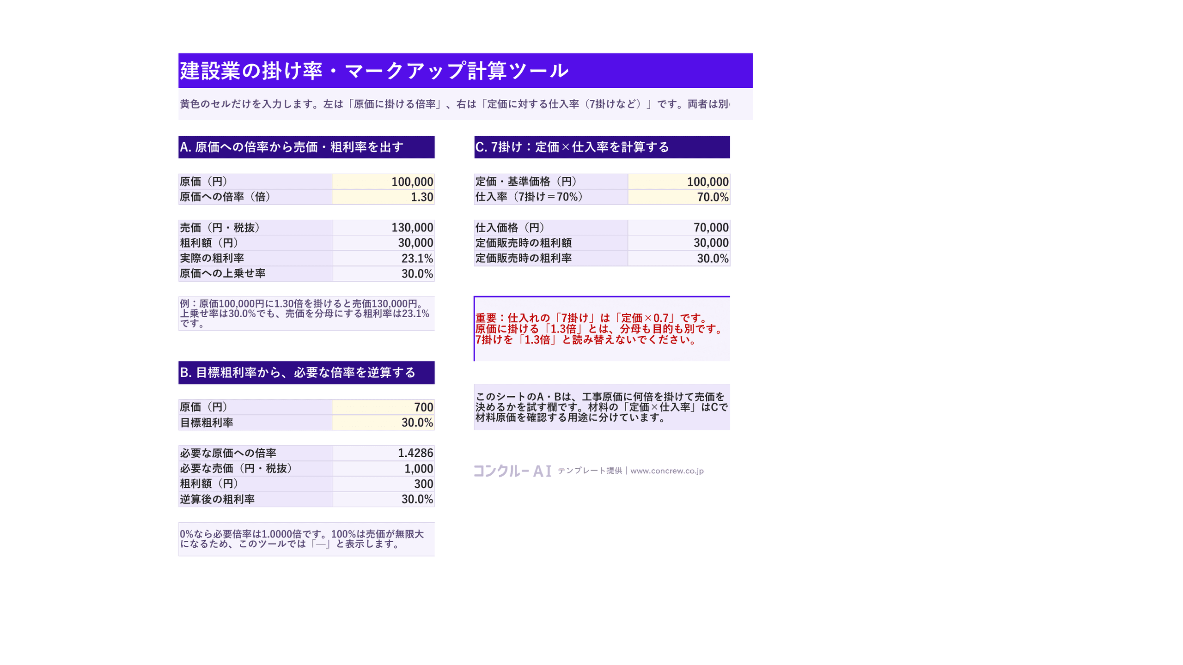Select the header A. 原価への倍率から売価・粗利率を出す

click(x=306, y=147)
